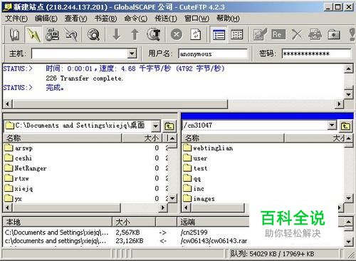Image resolution: width=356 pixels, height=261 pixels.
Task: Select the yx local folder
Action: 14,198
